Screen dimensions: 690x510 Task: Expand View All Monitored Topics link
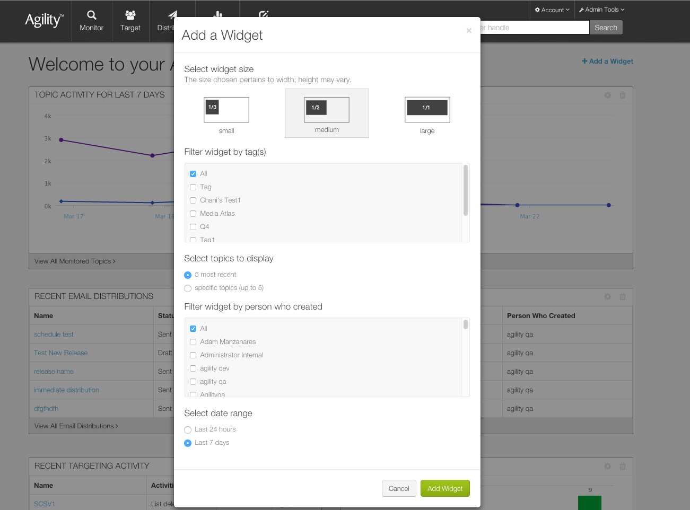[x=75, y=261]
